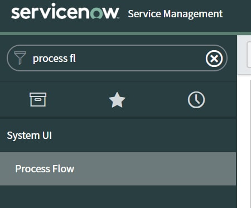The image size is (251, 208).
Task: Click the rounded border of the filter navigator
Action: point(117,45)
